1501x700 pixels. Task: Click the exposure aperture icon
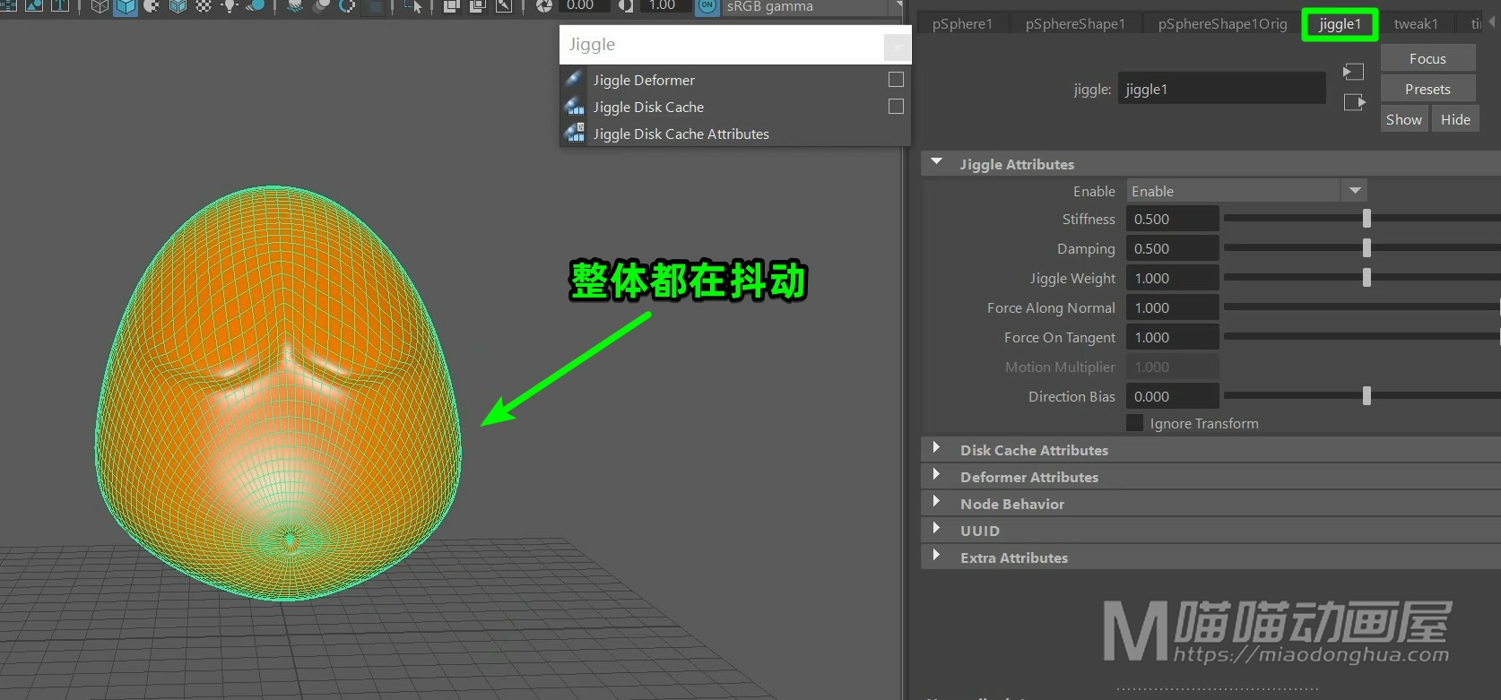pyautogui.click(x=544, y=6)
